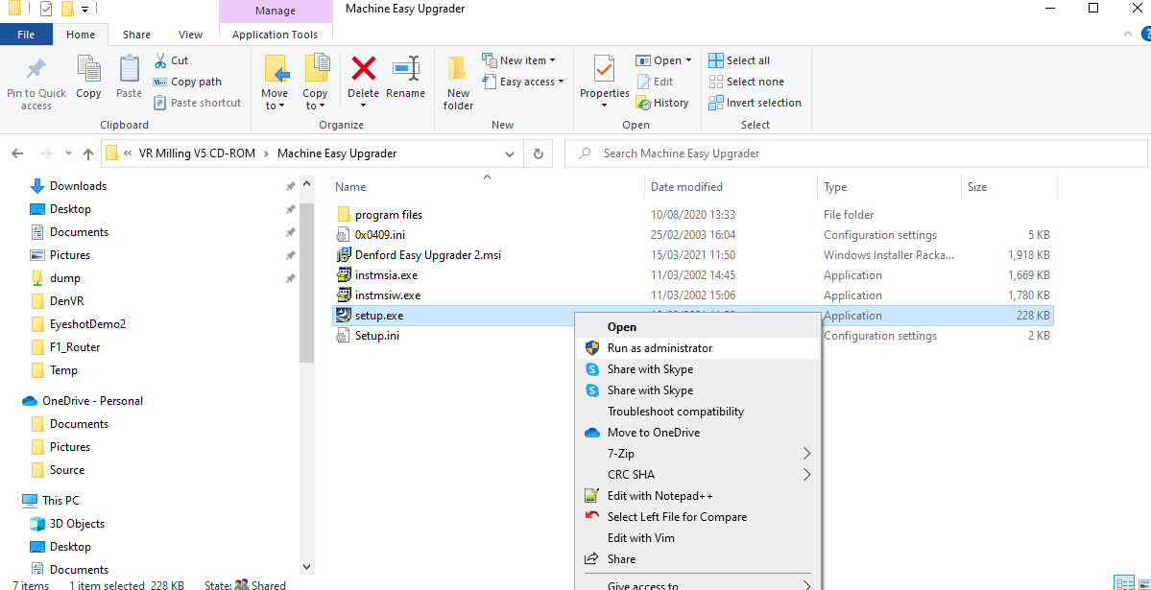Expand the 7-Zip submenu
Viewport: 1151px width, 590px height.
698,454
